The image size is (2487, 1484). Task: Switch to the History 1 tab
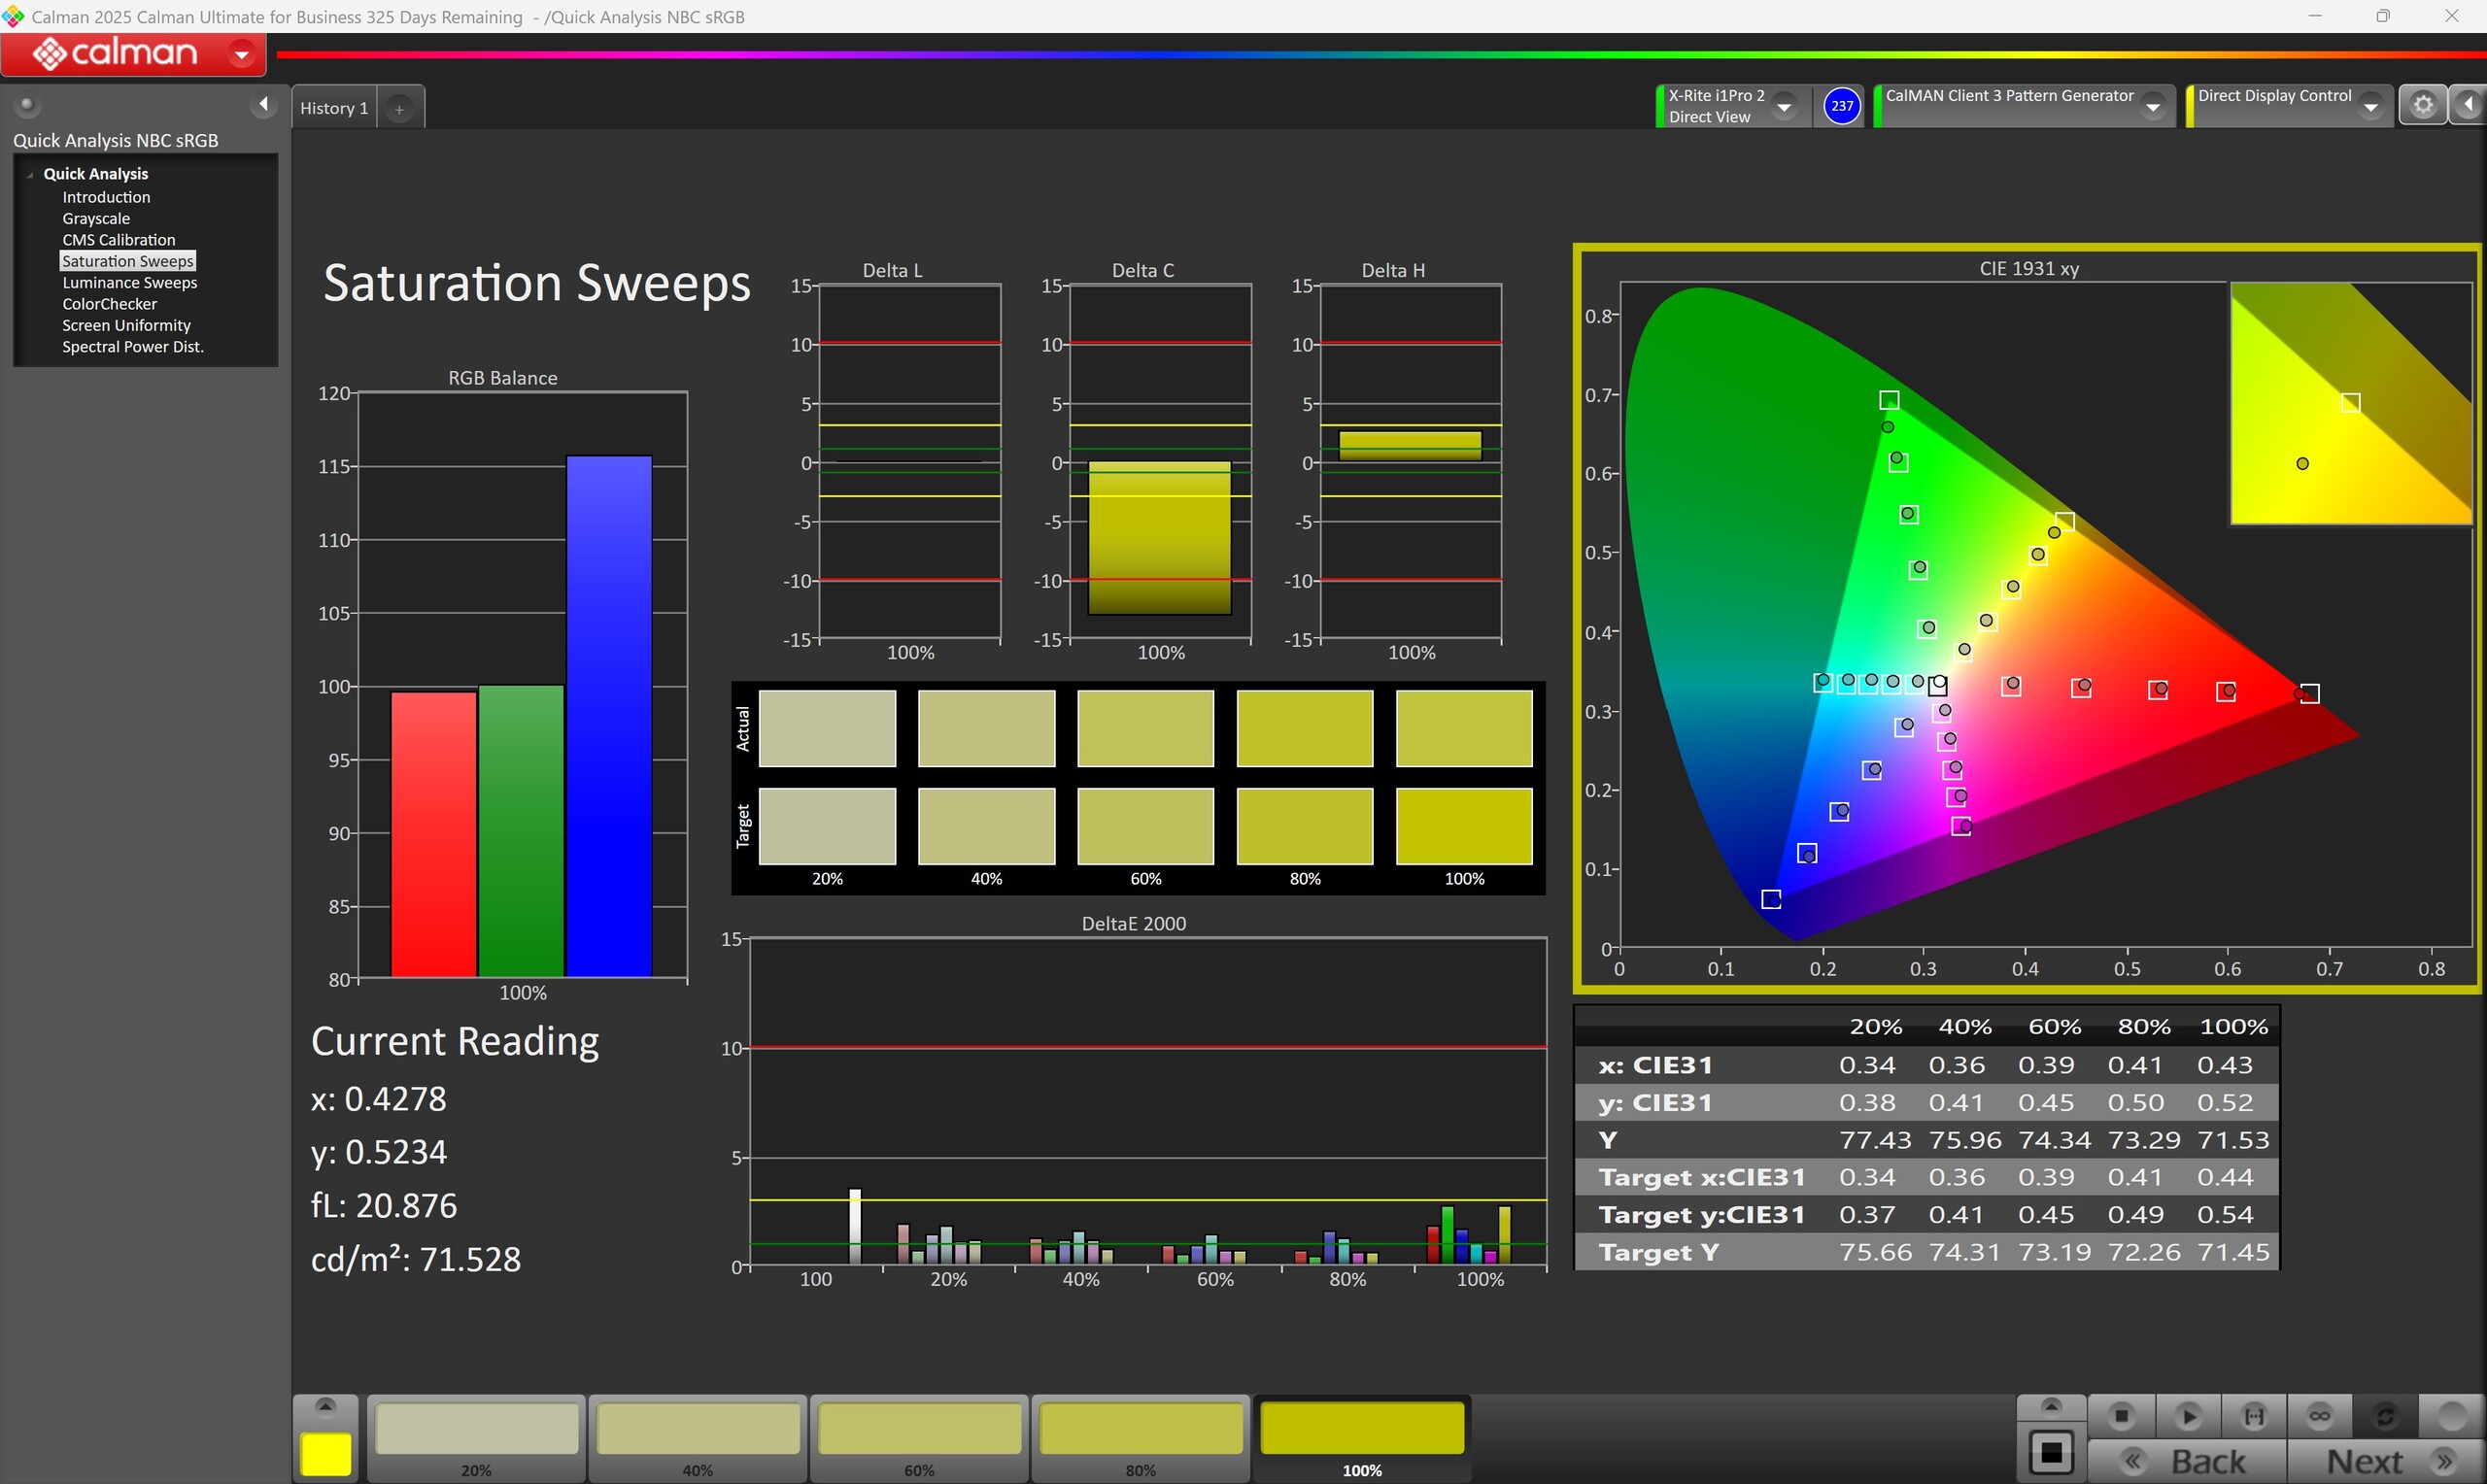[x=334, y=108]
